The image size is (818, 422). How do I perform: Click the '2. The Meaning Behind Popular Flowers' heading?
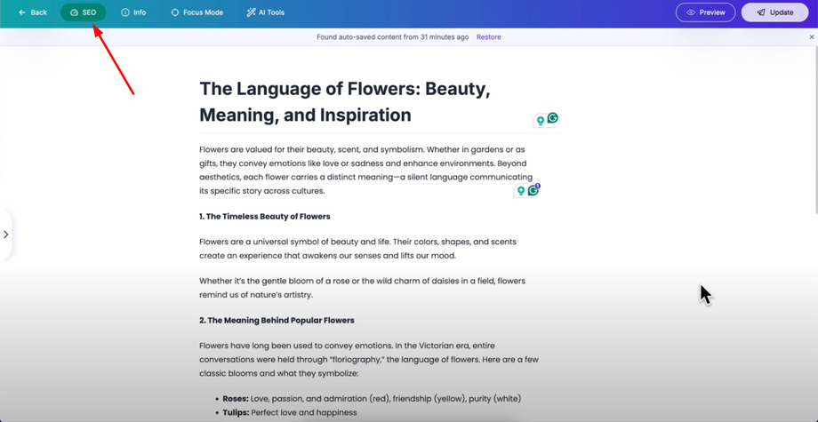coord(277,321)
